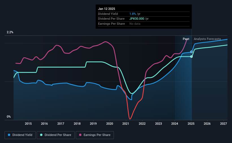Select the teal Dividend Per Share data marker
Image resolution: width=232 pixels, height=143 pixels.
tap(192, 57)
